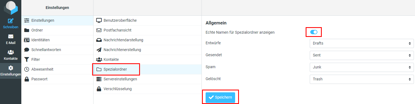Open the Entwürfe Drafts dropdown

362,43
